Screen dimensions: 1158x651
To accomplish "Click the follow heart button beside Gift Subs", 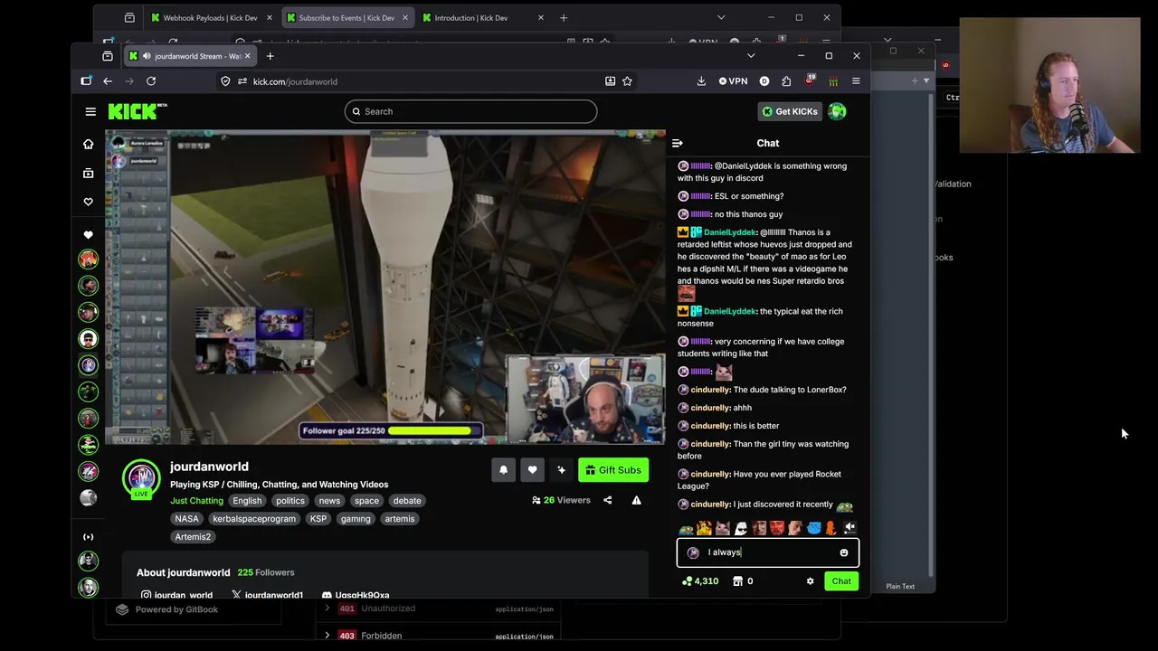I will coord(532,470).
